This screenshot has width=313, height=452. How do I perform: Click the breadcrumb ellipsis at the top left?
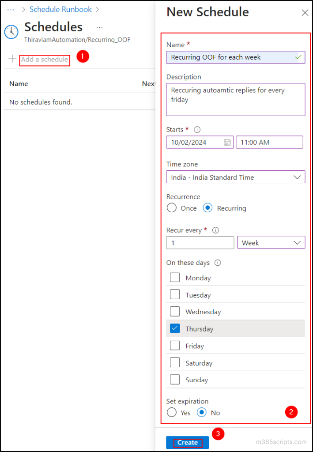pos(10,9)
